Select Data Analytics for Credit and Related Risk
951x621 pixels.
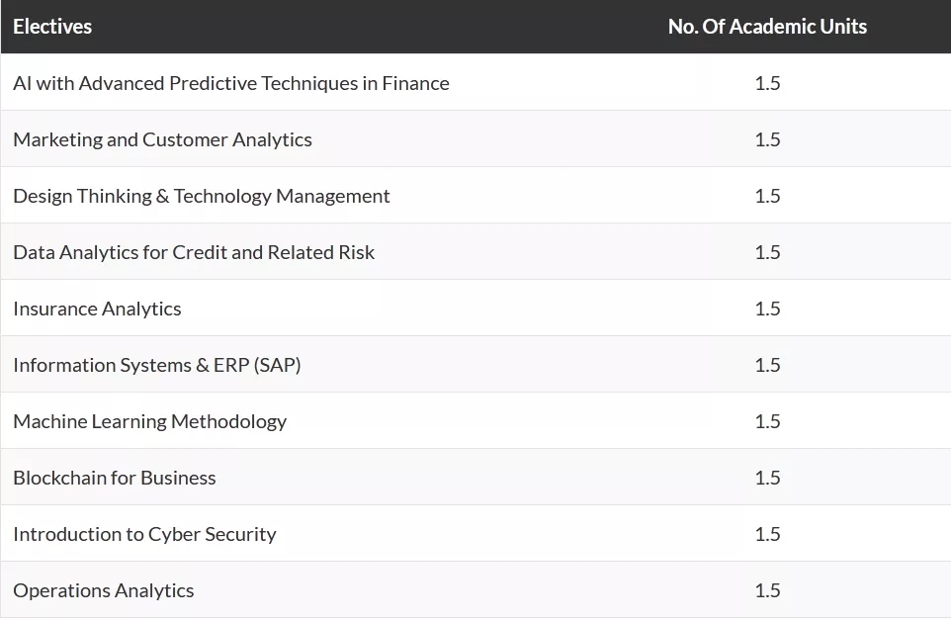194,252
